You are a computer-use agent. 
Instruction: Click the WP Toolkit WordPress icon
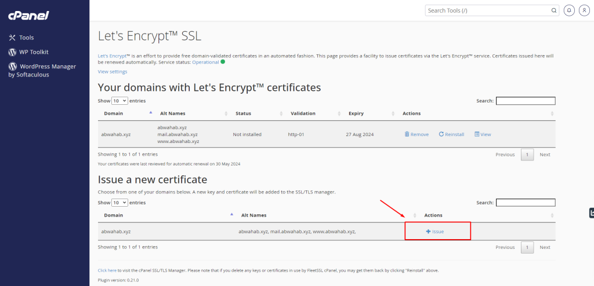(x=12, y=52)
